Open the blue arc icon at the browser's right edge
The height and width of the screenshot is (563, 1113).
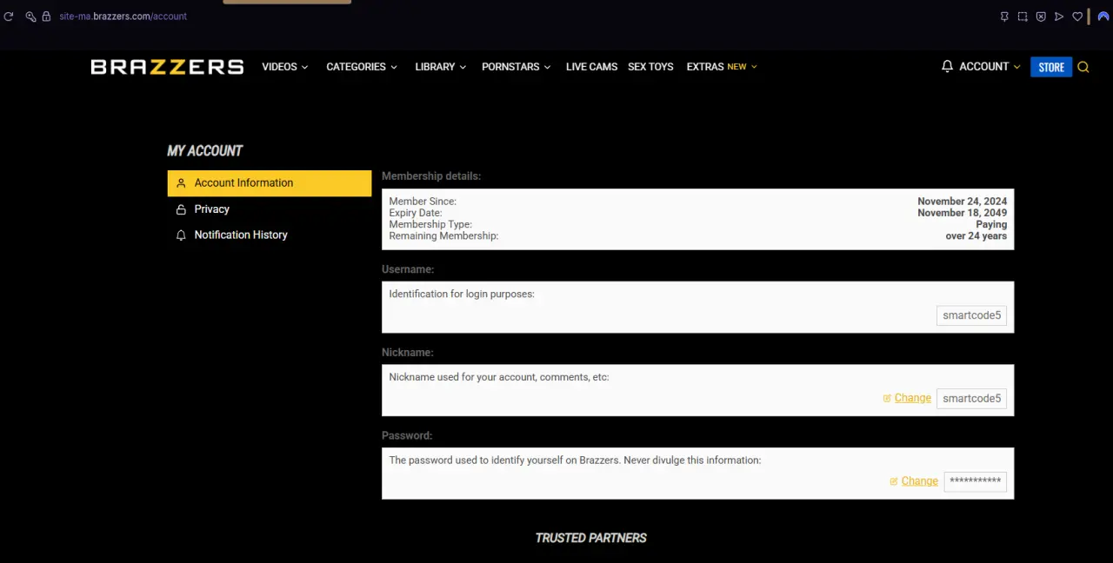coord(1103,17)
